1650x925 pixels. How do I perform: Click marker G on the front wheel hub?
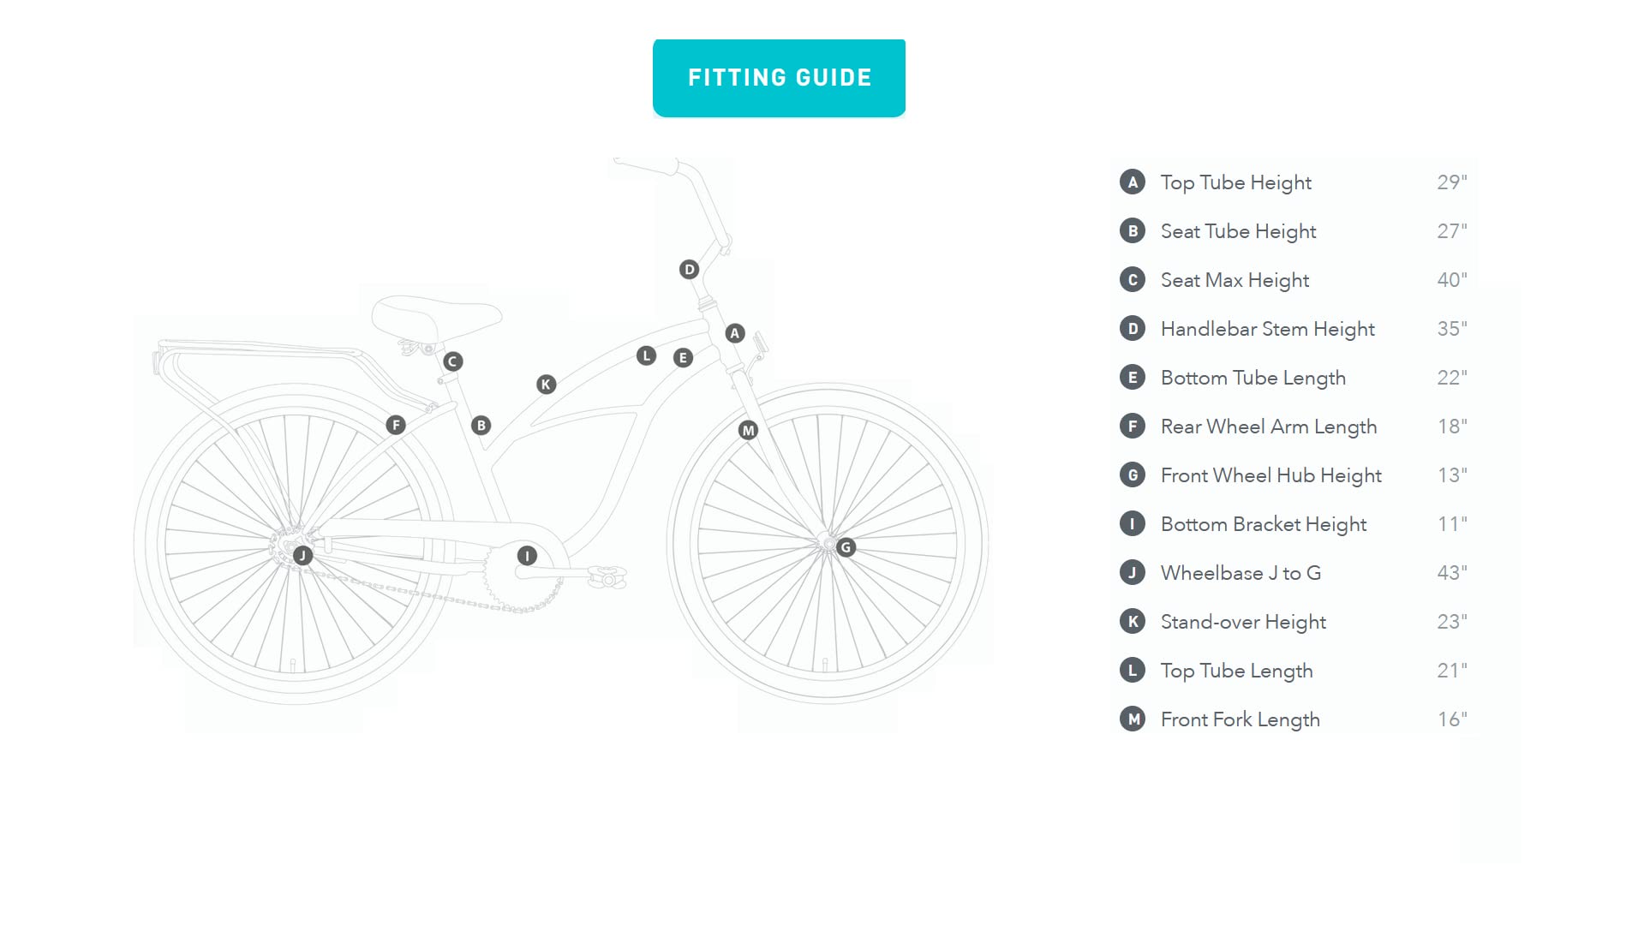pos(846,547)
